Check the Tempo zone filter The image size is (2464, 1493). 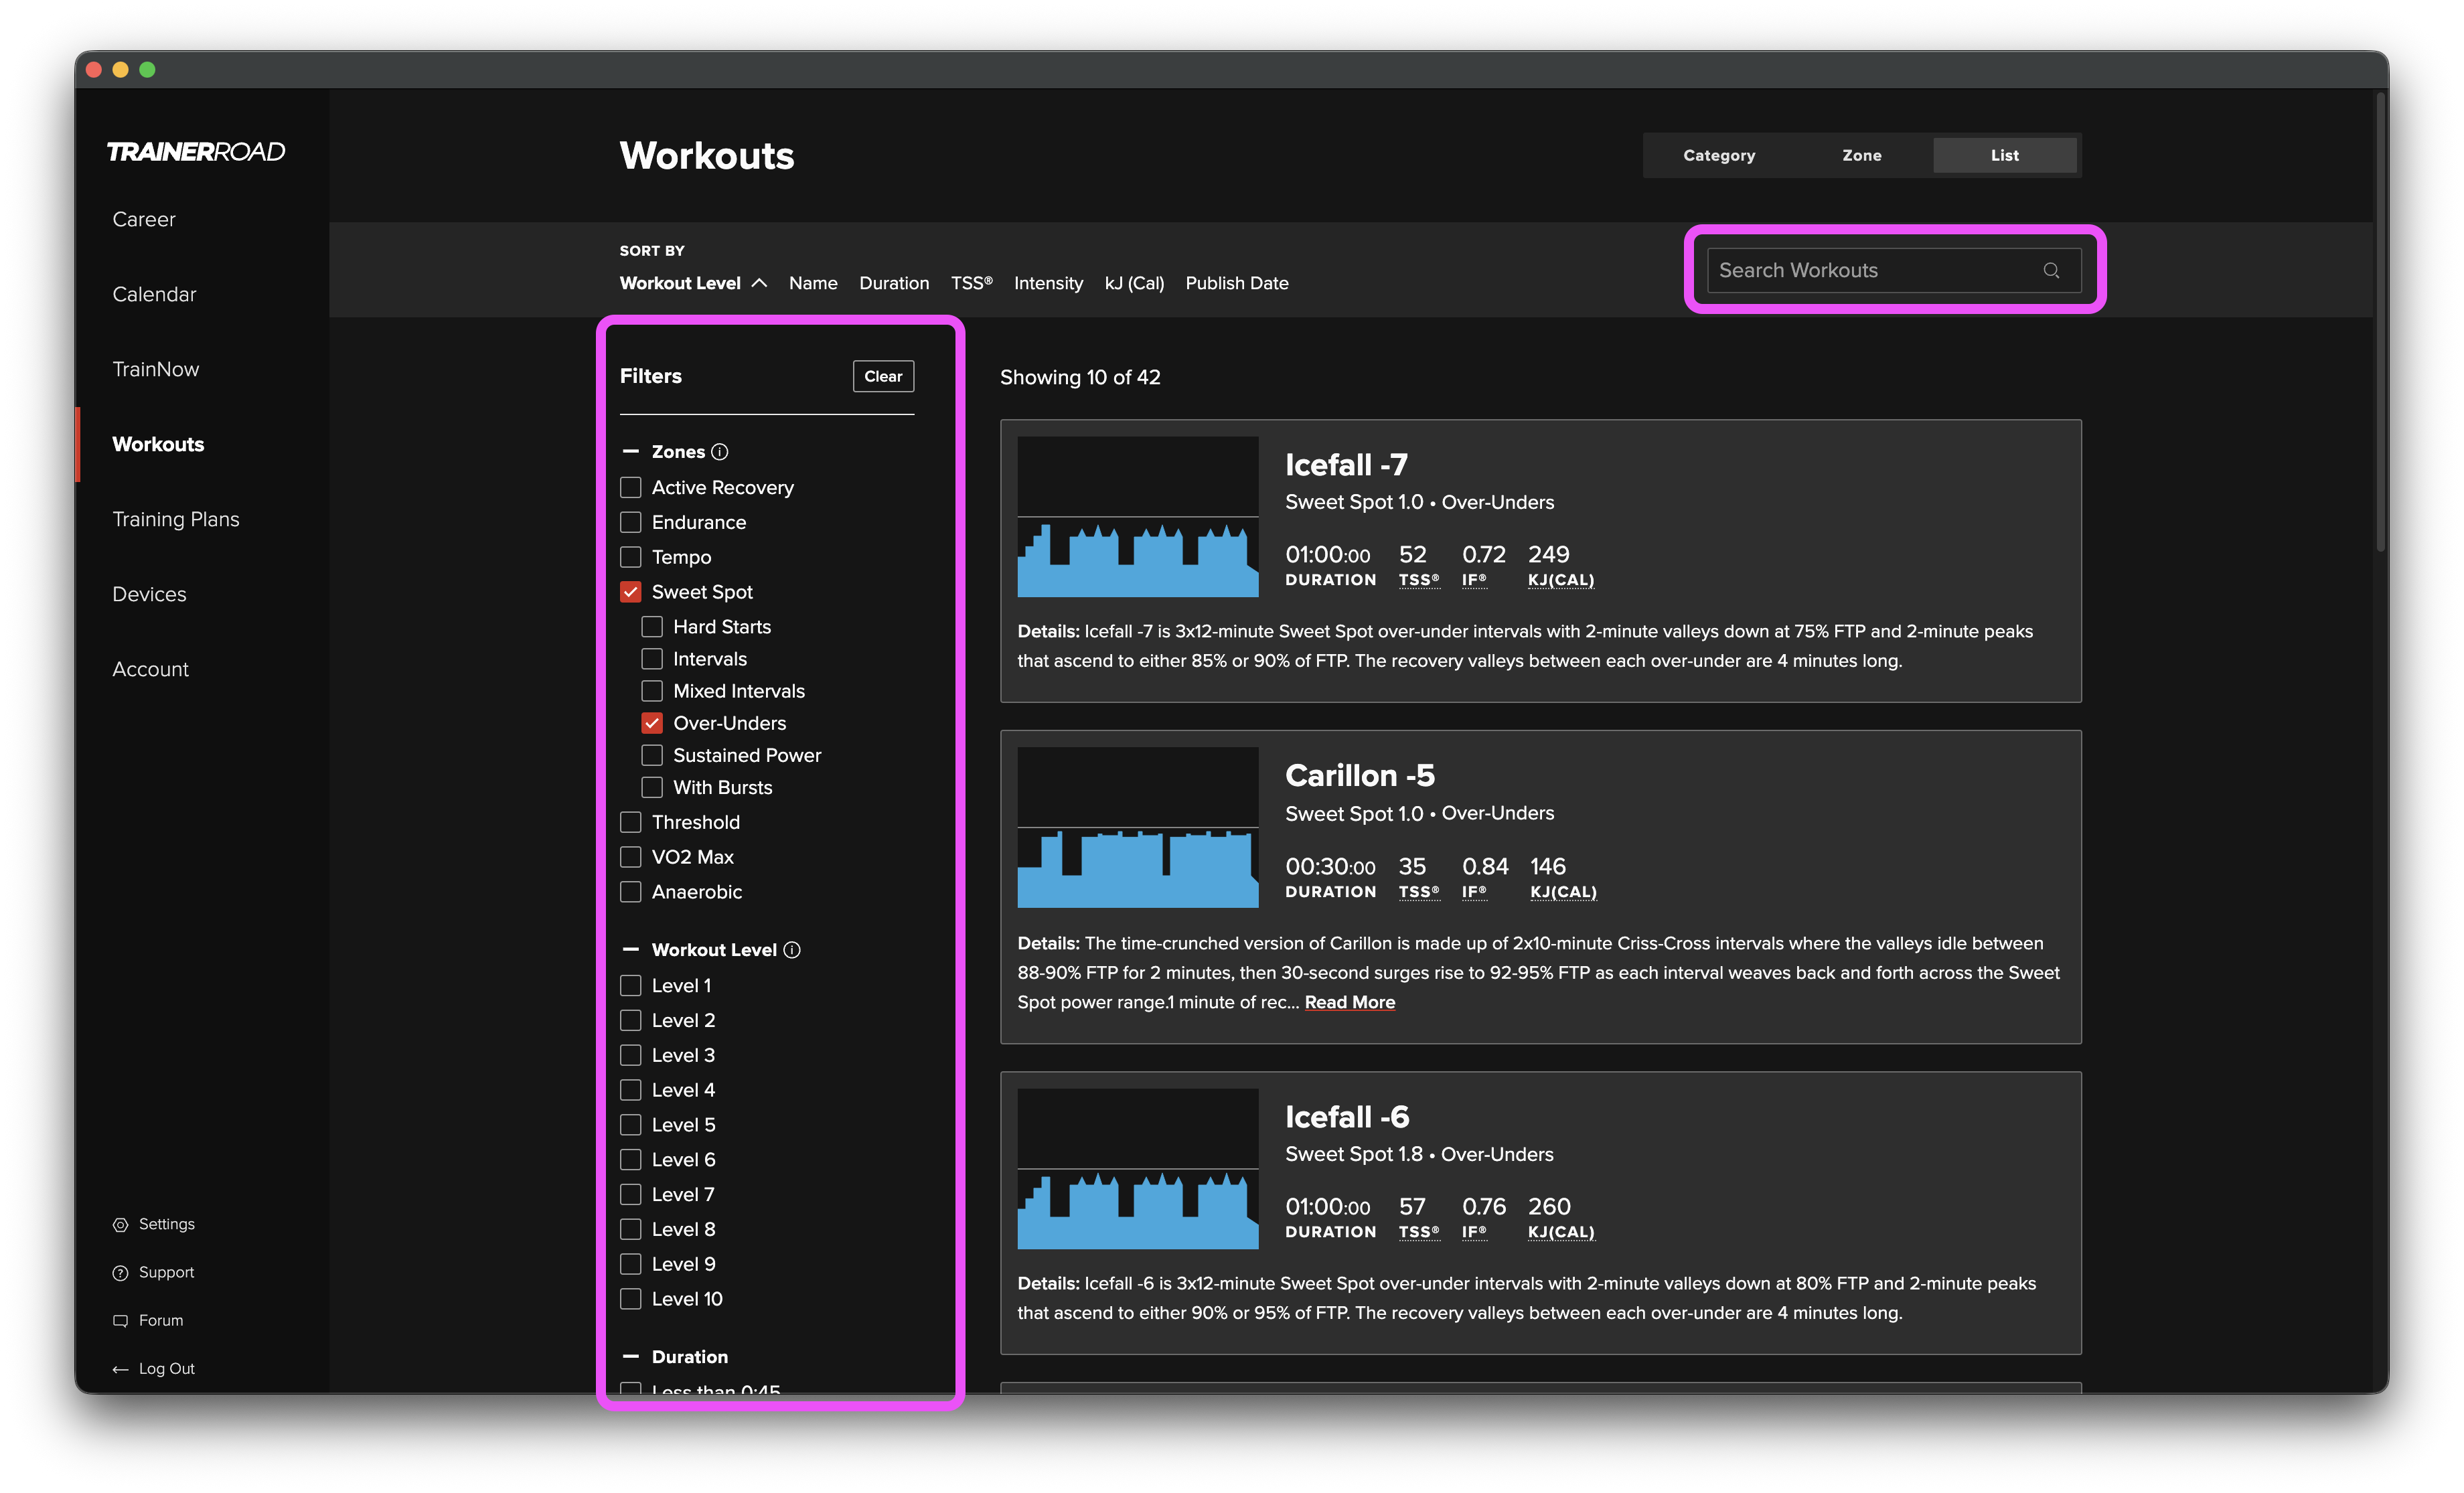[x=630, y=557]
